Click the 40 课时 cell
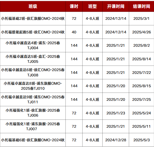154x147 pixels. [74, 32]
